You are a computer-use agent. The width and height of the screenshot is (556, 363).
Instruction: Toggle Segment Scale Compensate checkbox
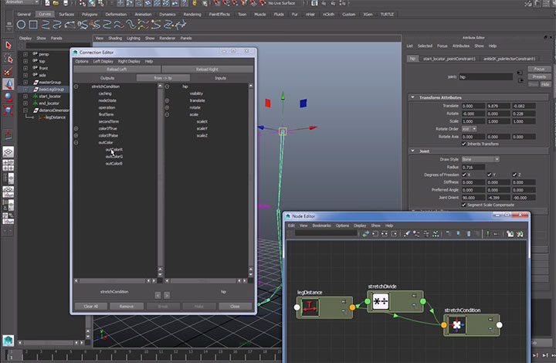(x=464, y=205)
